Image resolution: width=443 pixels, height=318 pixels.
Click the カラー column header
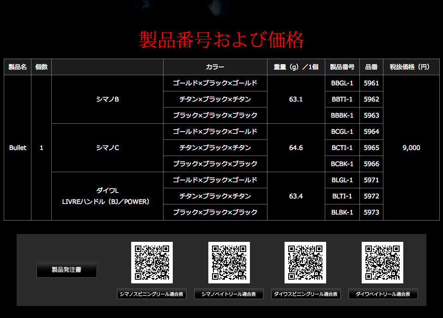point(215,67)
